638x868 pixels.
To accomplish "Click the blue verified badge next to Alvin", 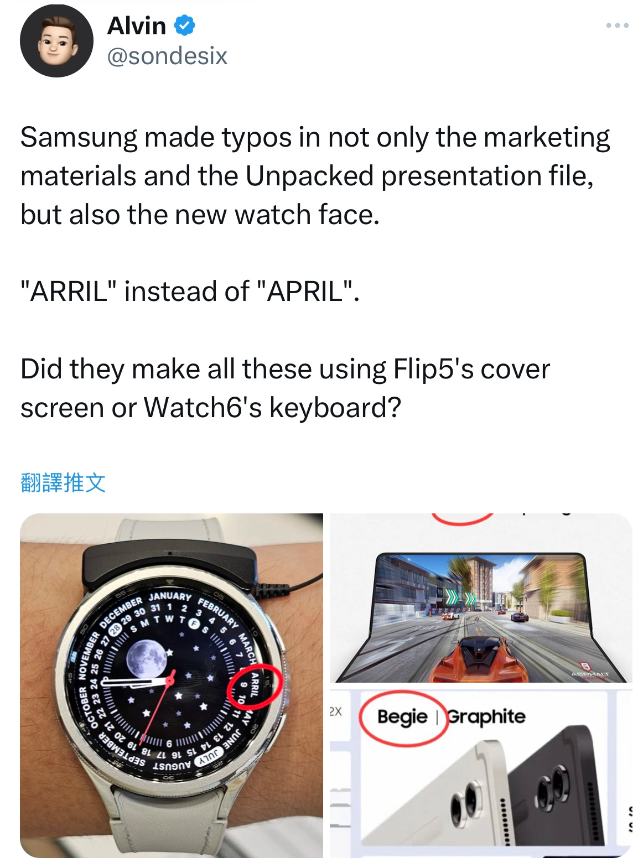I will click(x=185, y=25).
